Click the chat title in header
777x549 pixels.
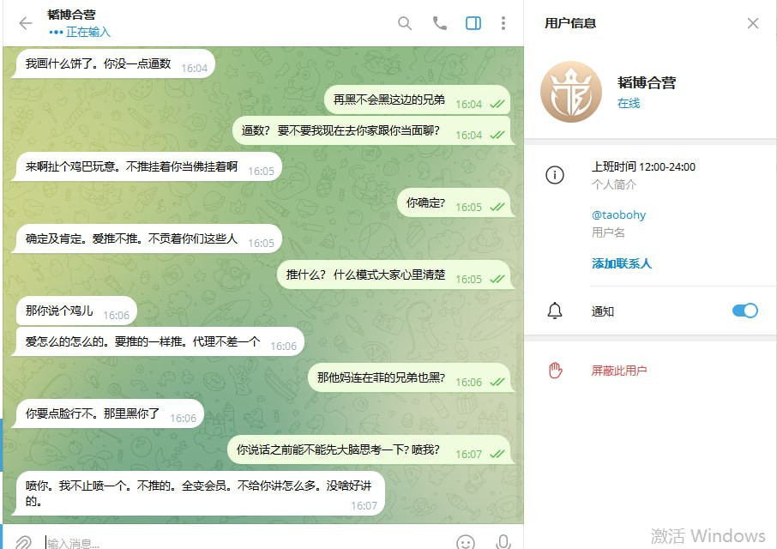72,15
